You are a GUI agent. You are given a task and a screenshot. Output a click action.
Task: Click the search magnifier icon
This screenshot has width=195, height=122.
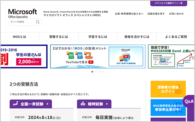pyautogui.click(x=38, y=22)
